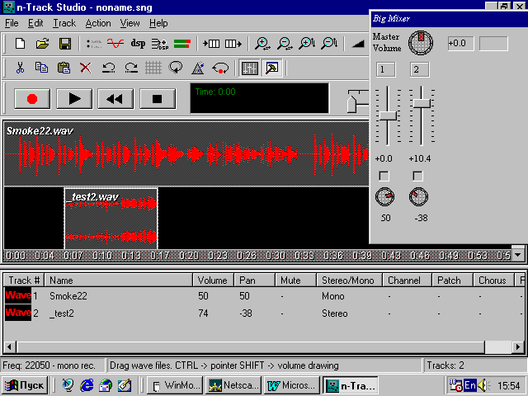
Task: Select the Smoke22 row in track list
Action: [264, 296]
